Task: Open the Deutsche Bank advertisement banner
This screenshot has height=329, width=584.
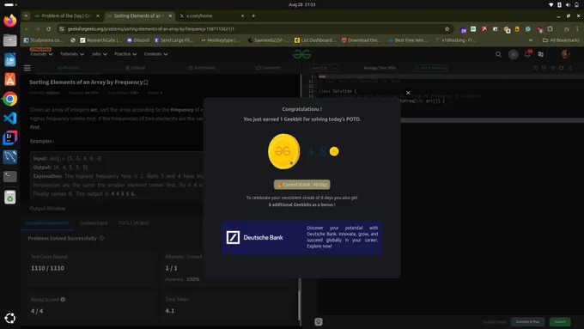Action: [x=301, y=237]
